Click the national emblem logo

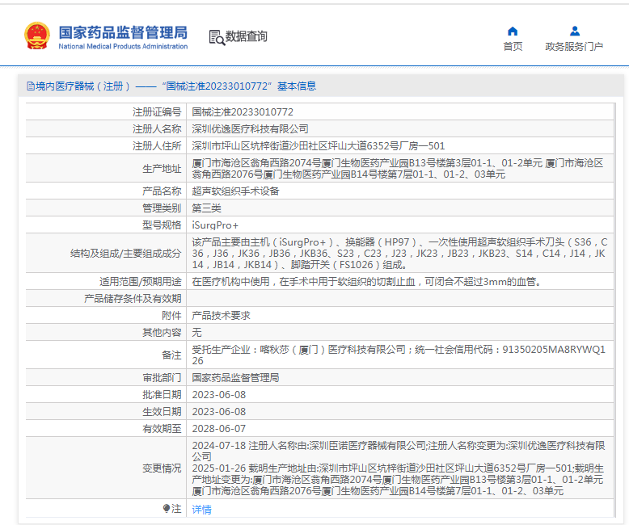coord(37,36)
